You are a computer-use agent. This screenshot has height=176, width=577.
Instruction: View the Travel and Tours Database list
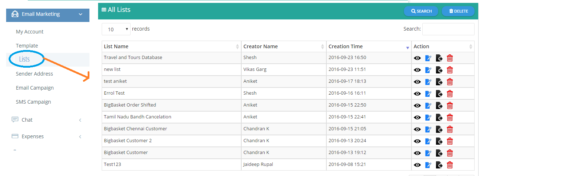coord(417,58)
